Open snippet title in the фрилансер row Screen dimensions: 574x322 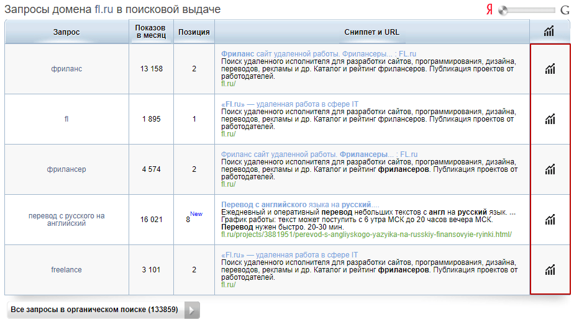pyautogui.click(x=319, y=154)
